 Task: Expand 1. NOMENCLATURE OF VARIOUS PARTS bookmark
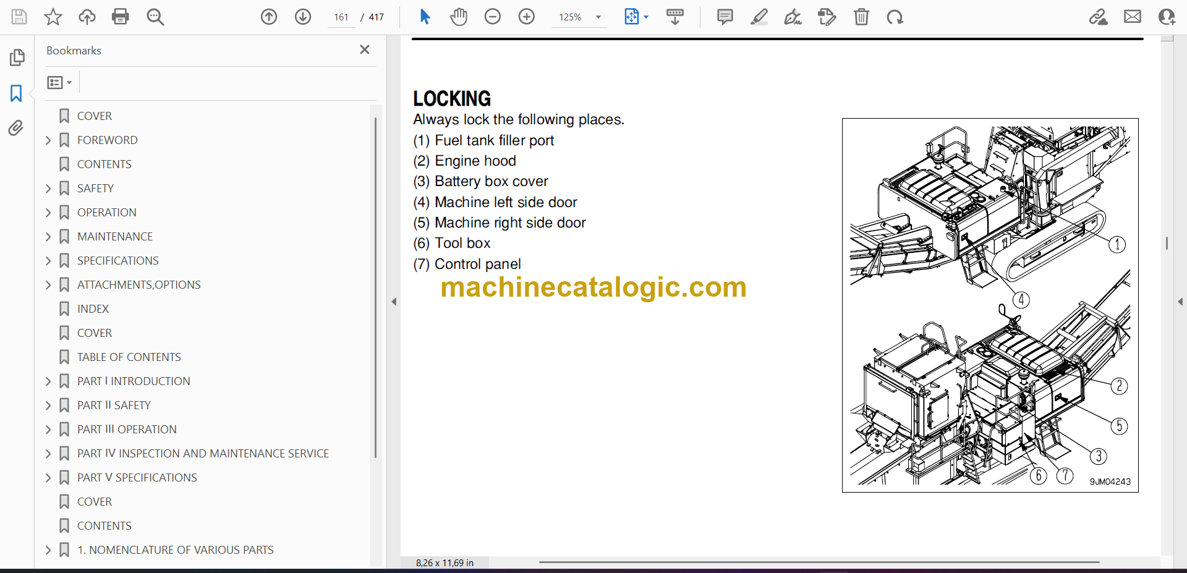[49, 550]
